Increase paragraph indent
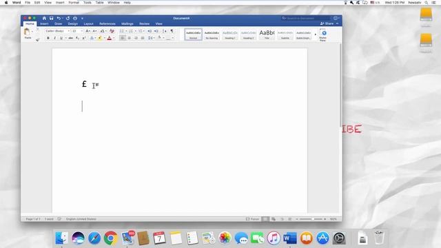This screenshot has width=441, height=248. [x=156, y=31]
